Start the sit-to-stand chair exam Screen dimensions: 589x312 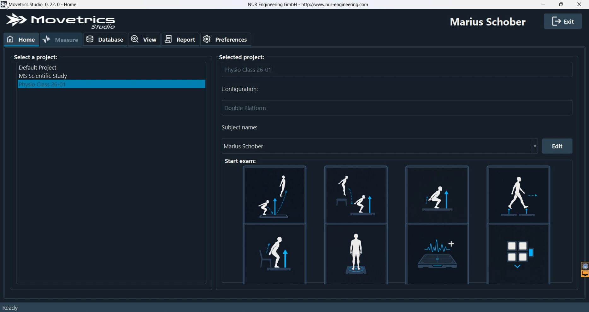point(274,254)
